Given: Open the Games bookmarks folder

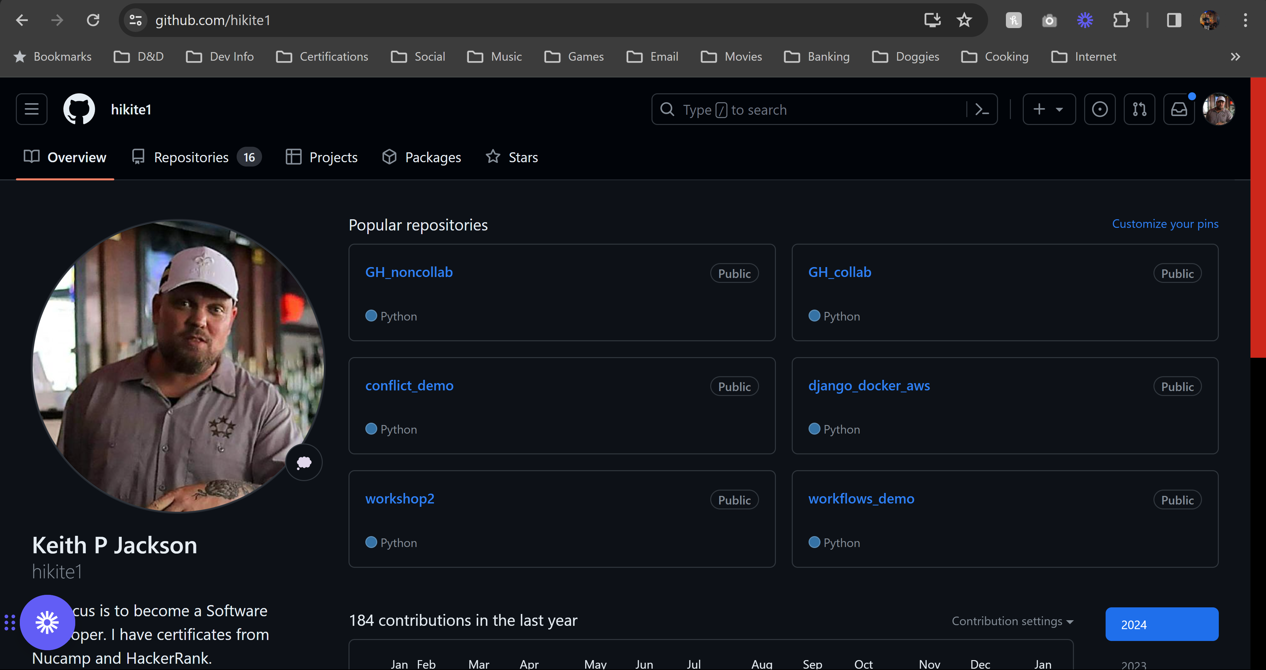Looking at the screenshot, I should (x=574, y=57).
